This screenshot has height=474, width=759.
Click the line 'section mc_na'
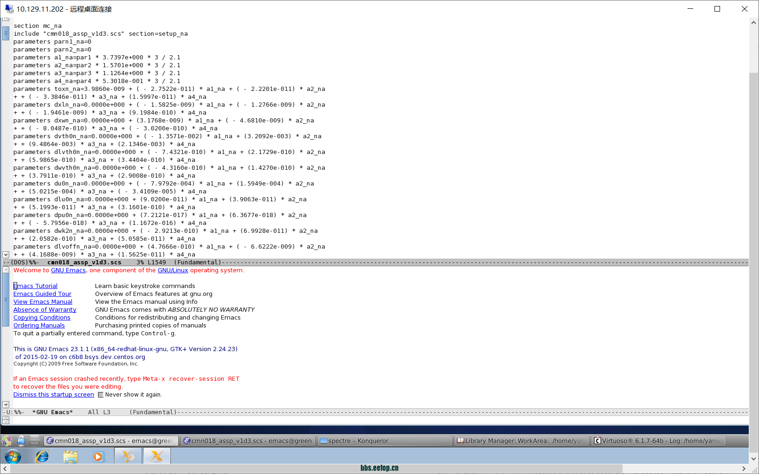pyautogui.click(x=38, y=26)
